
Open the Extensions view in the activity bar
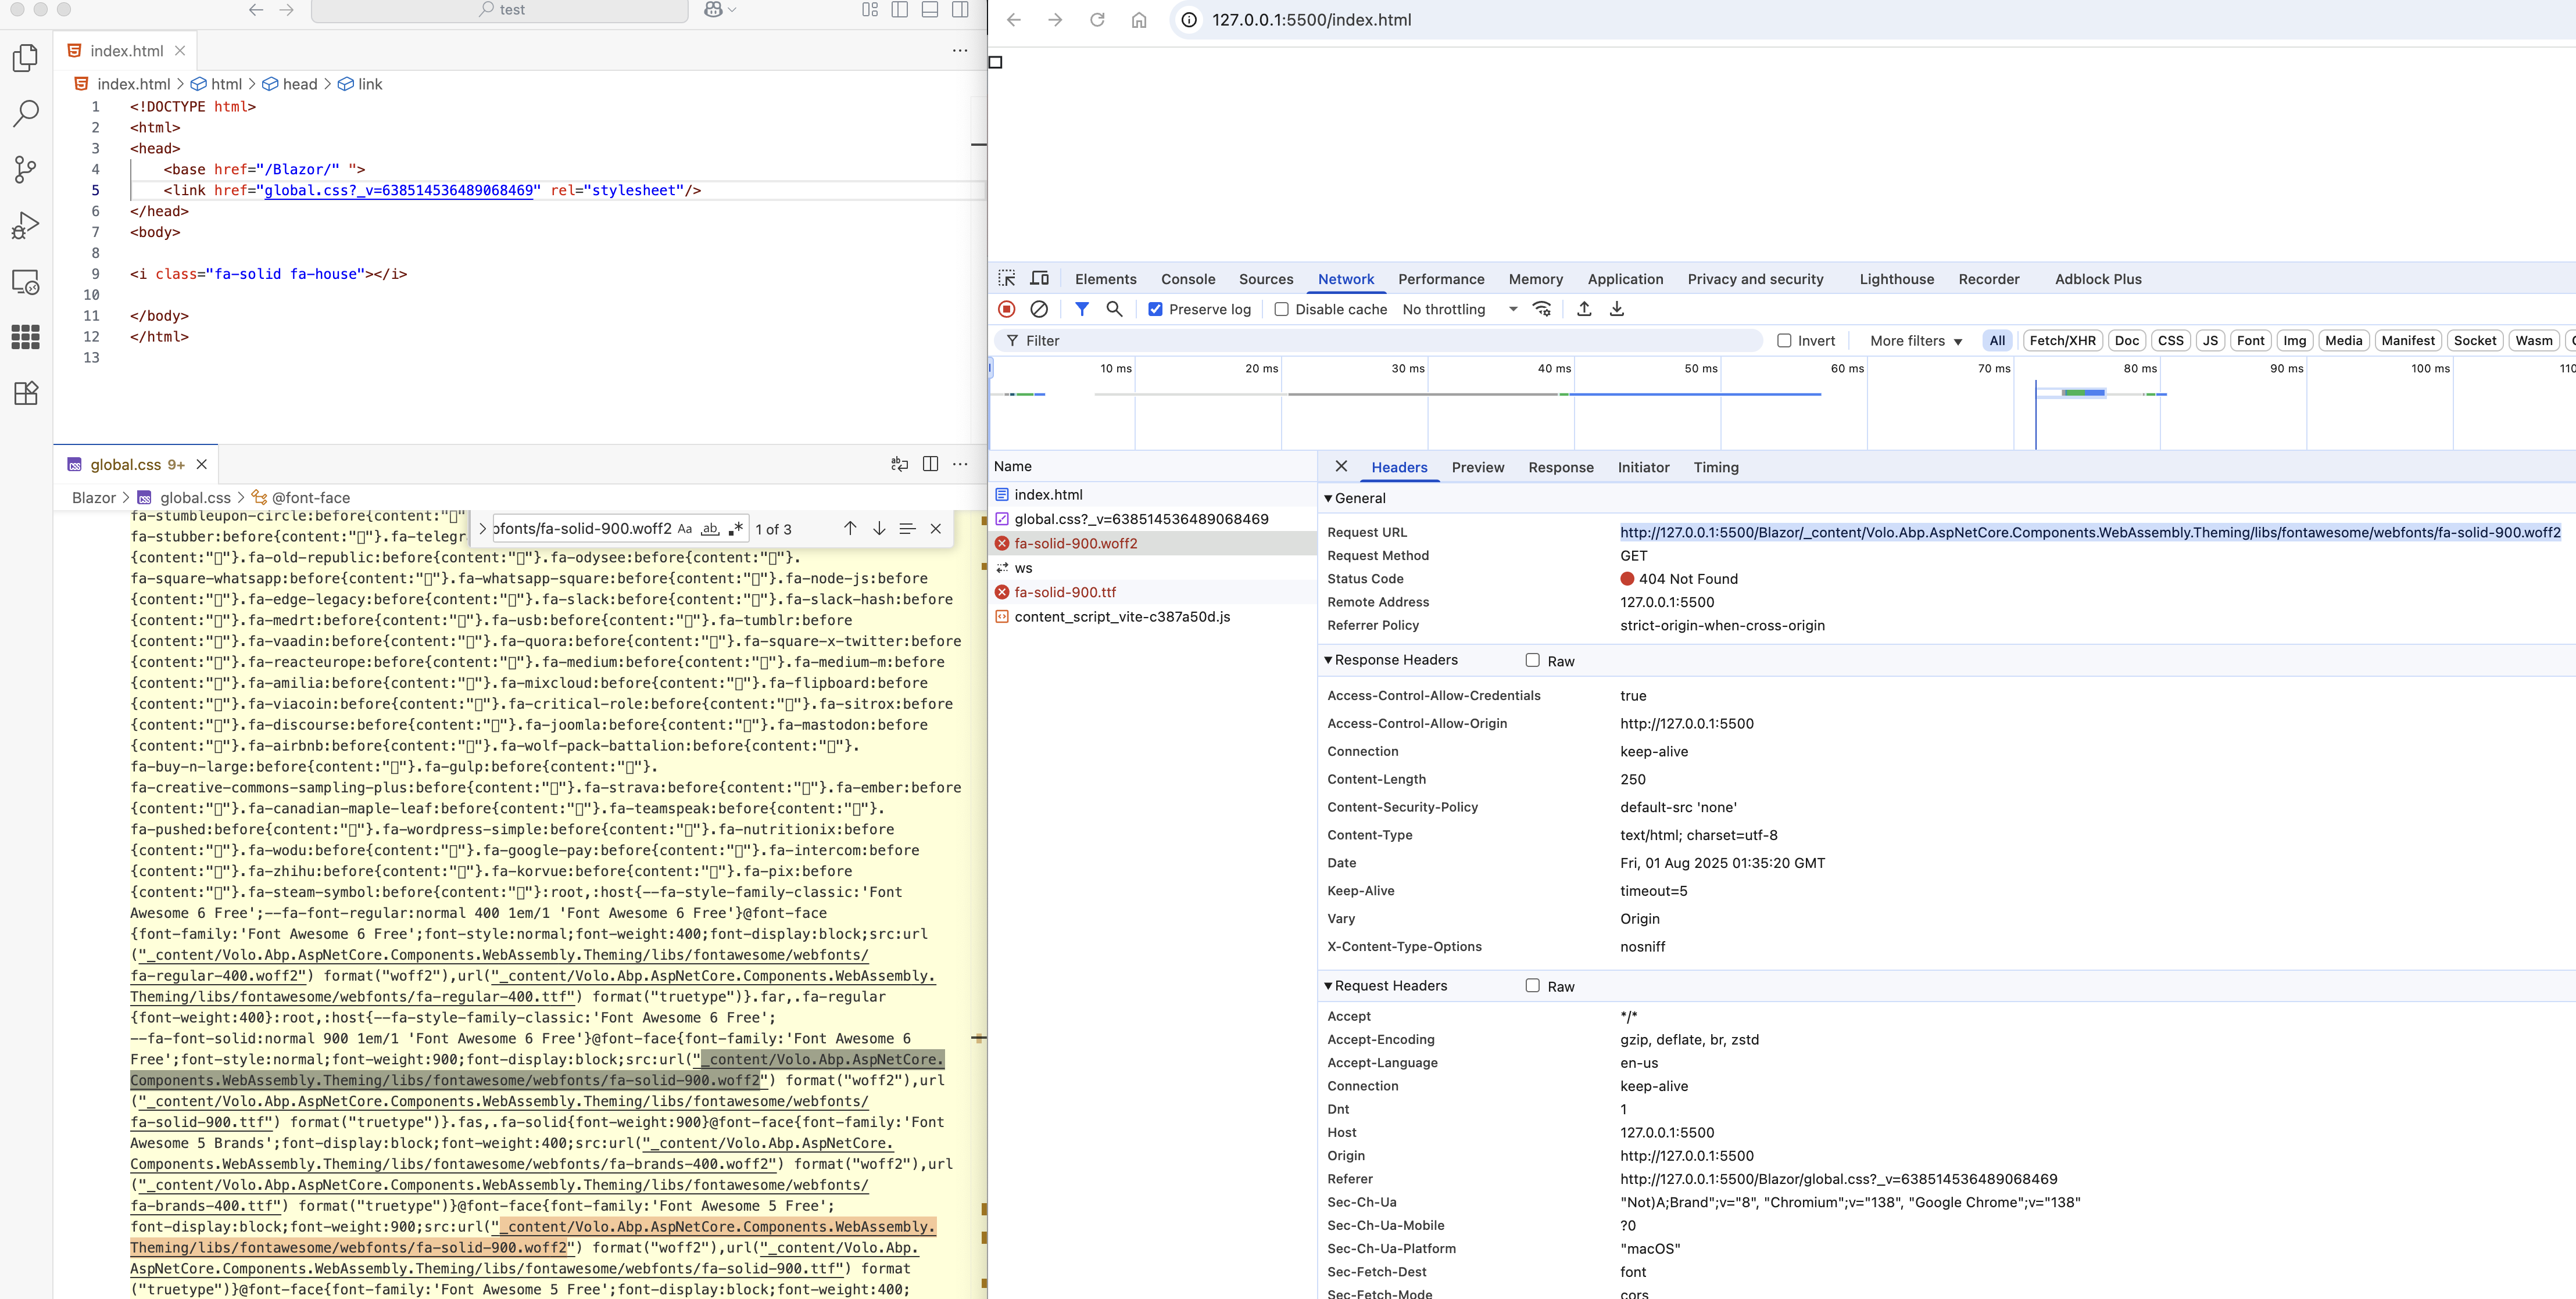point(26,393)
